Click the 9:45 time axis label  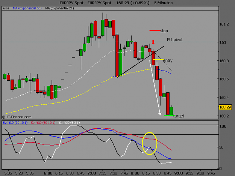(211, 173)
